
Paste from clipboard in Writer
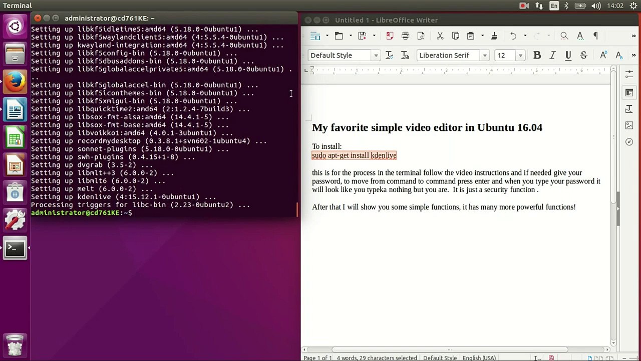pyautogui.click(x=471, y=36)
